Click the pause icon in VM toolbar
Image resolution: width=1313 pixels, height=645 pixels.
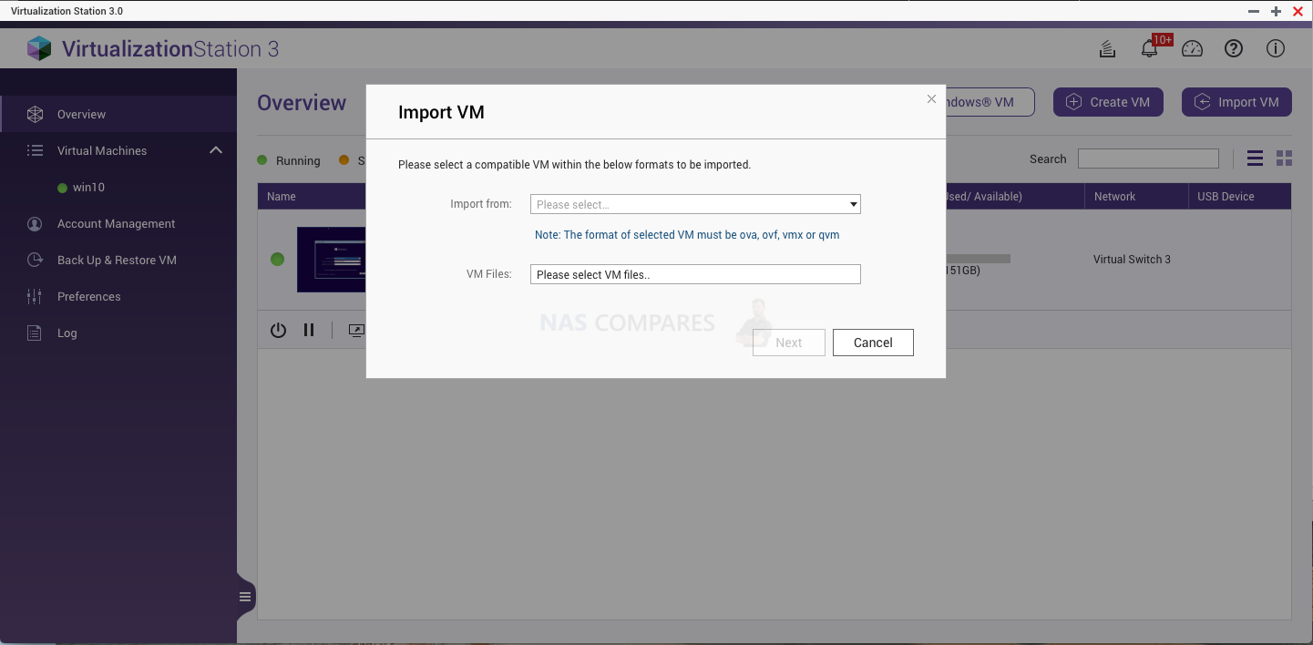tap(309, 330)
